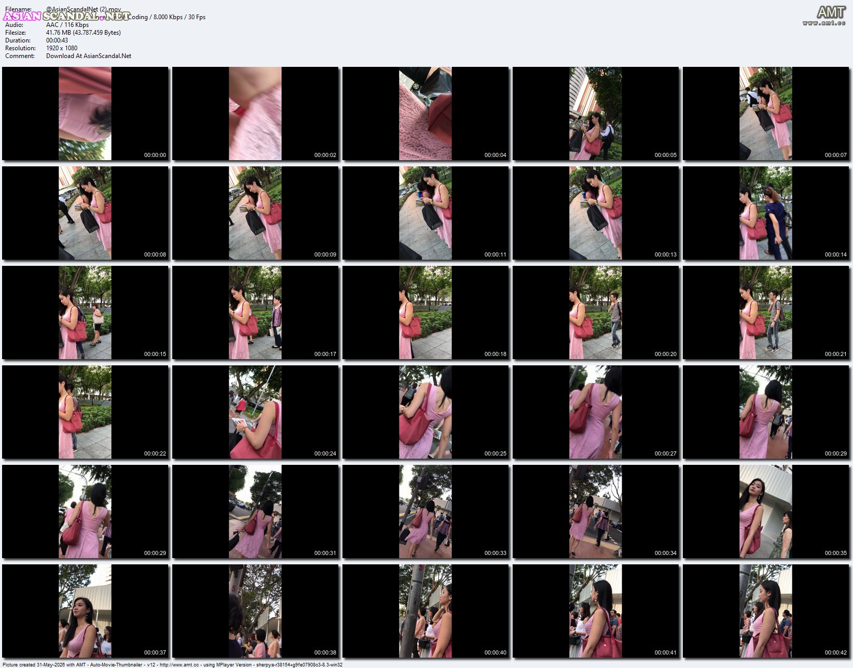Select the frame thumbnail at 00:00:22

point(85,412)
